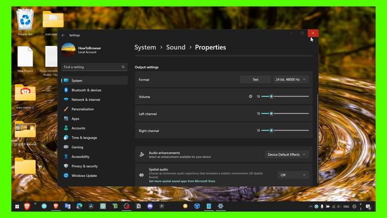Viewport: 387px width, 218px height.
Task: Click the Test button for Format
Action: click(x=255, y=79)
